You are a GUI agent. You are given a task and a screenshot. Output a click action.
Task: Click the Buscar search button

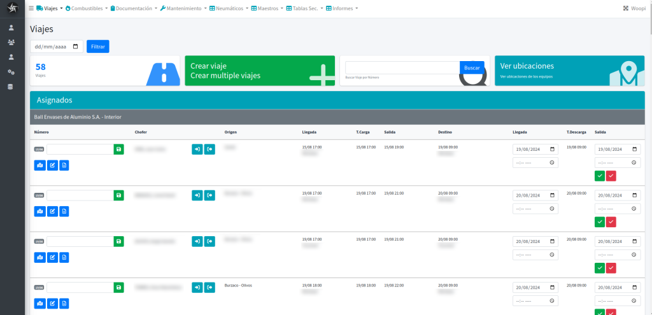(472, 67)
